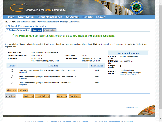Image resolution: width=162 pixels, height=122 pixels.
Task: Click the award number V420A160010
Action: (x=126, y=61)
